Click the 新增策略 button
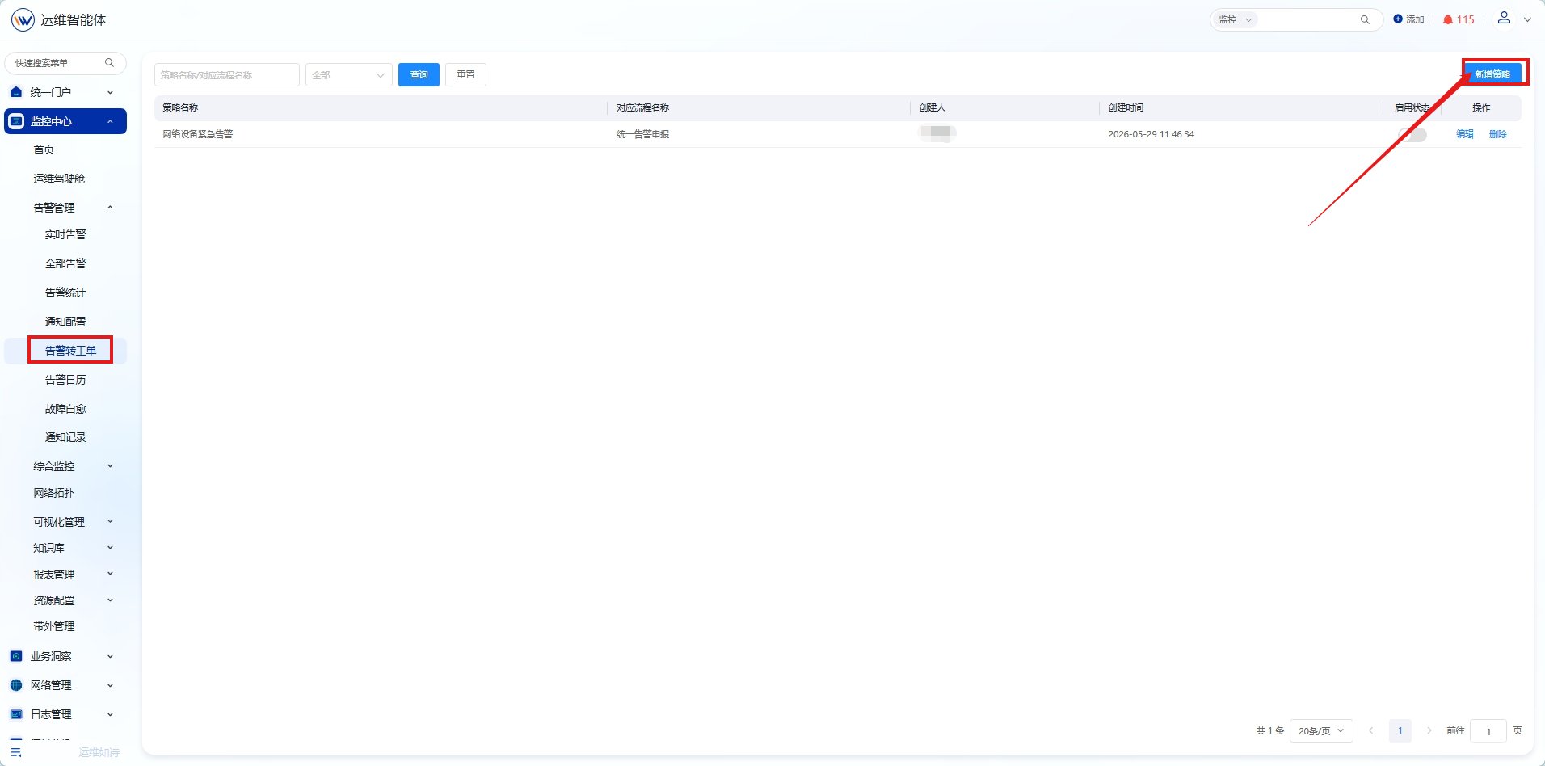Image resolution: width=1545 pixels, height=766 pixels. (1492, 74)
